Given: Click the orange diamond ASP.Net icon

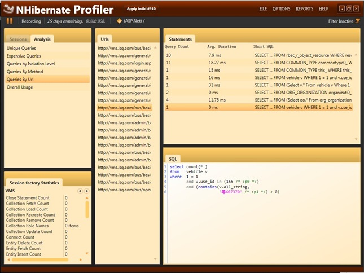Looking at the screenshot, I should [x=119, y=21].
